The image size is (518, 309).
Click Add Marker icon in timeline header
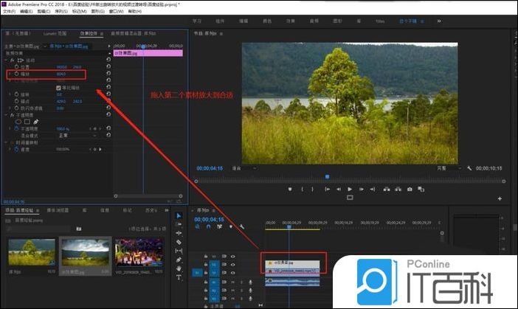pos(230,226)
